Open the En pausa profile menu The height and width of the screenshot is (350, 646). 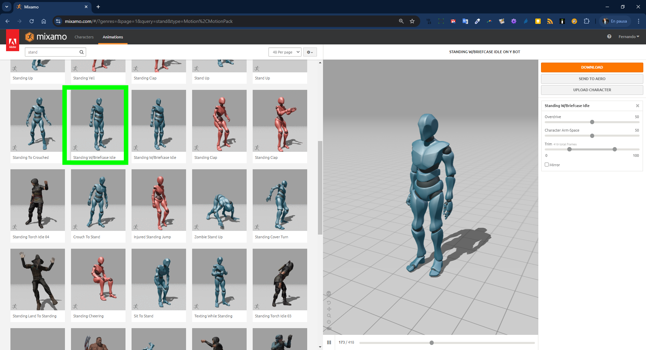point(615,21)
